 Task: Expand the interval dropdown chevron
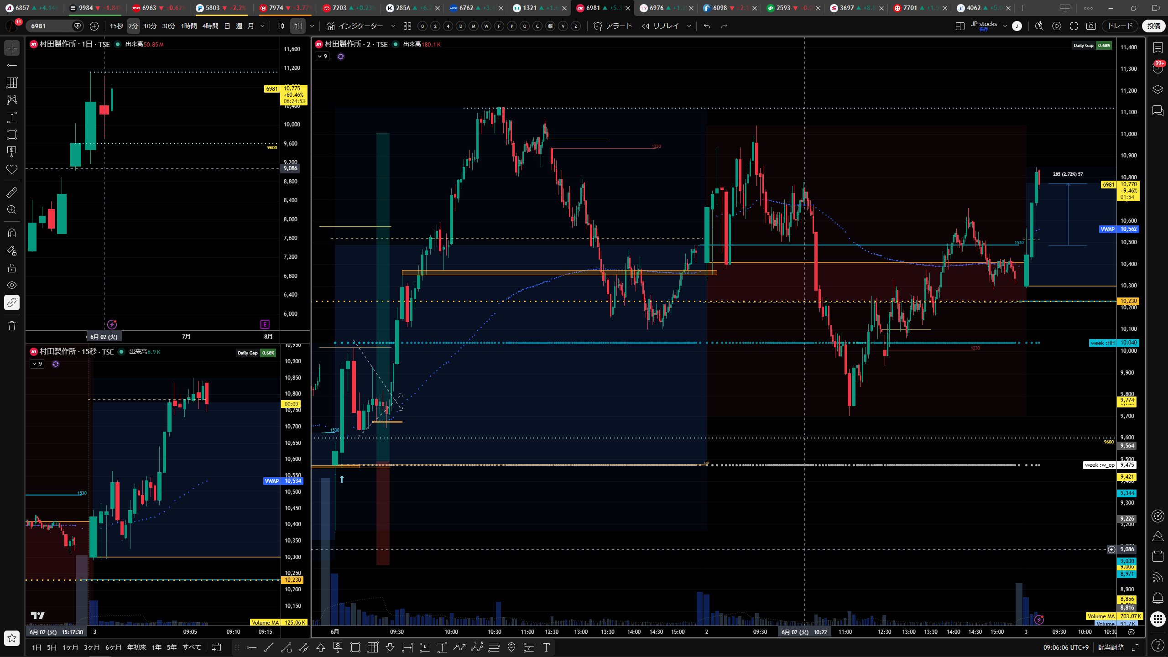[262, 26]
